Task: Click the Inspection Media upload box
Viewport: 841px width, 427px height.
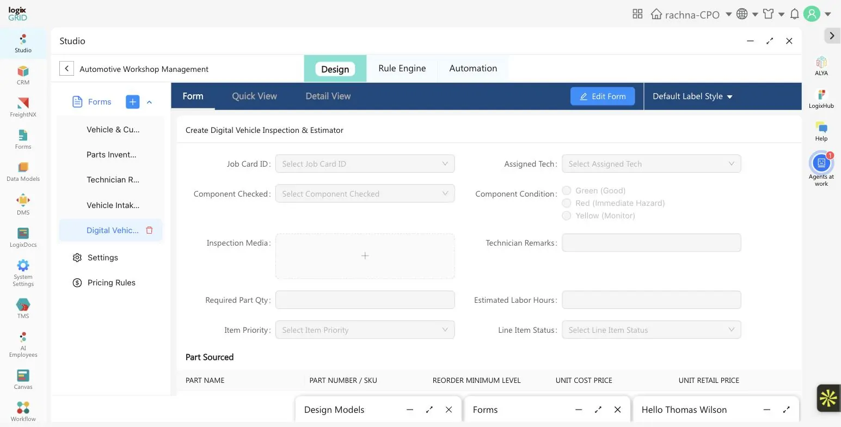Action: (x=365, y=256)
